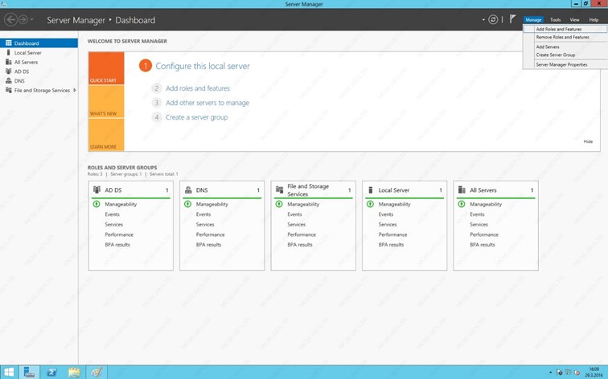The image size is (608, 379).
Task: Click Create a server group link
Action: pyautogui.click(x=196, y=117)
